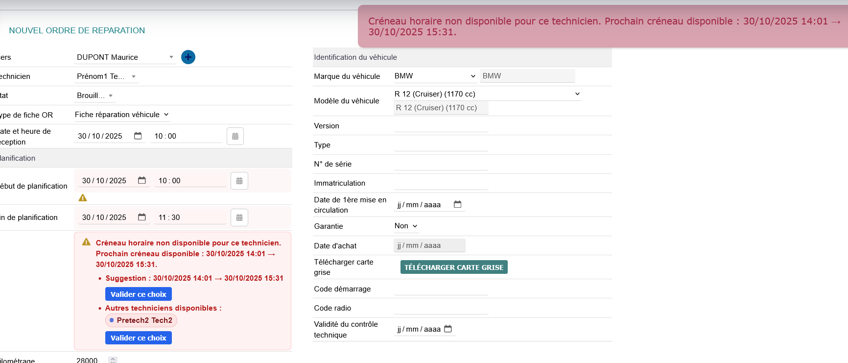Change the Fiche réparation véhicule type dropdown
The width and height of the screenshot is (848, 363).
[x=121, y=115]
